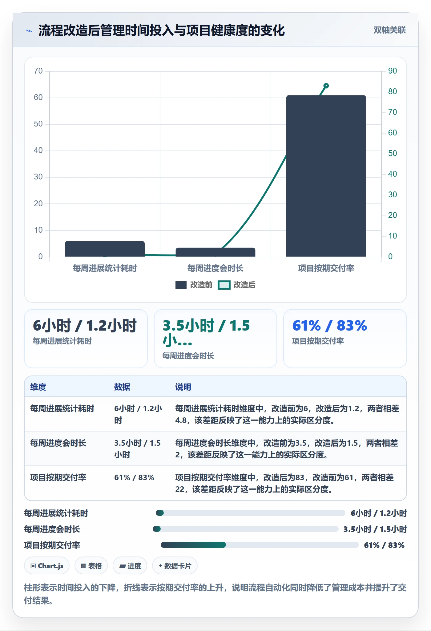Click the 每周进度会时长 progress bar

246,529
